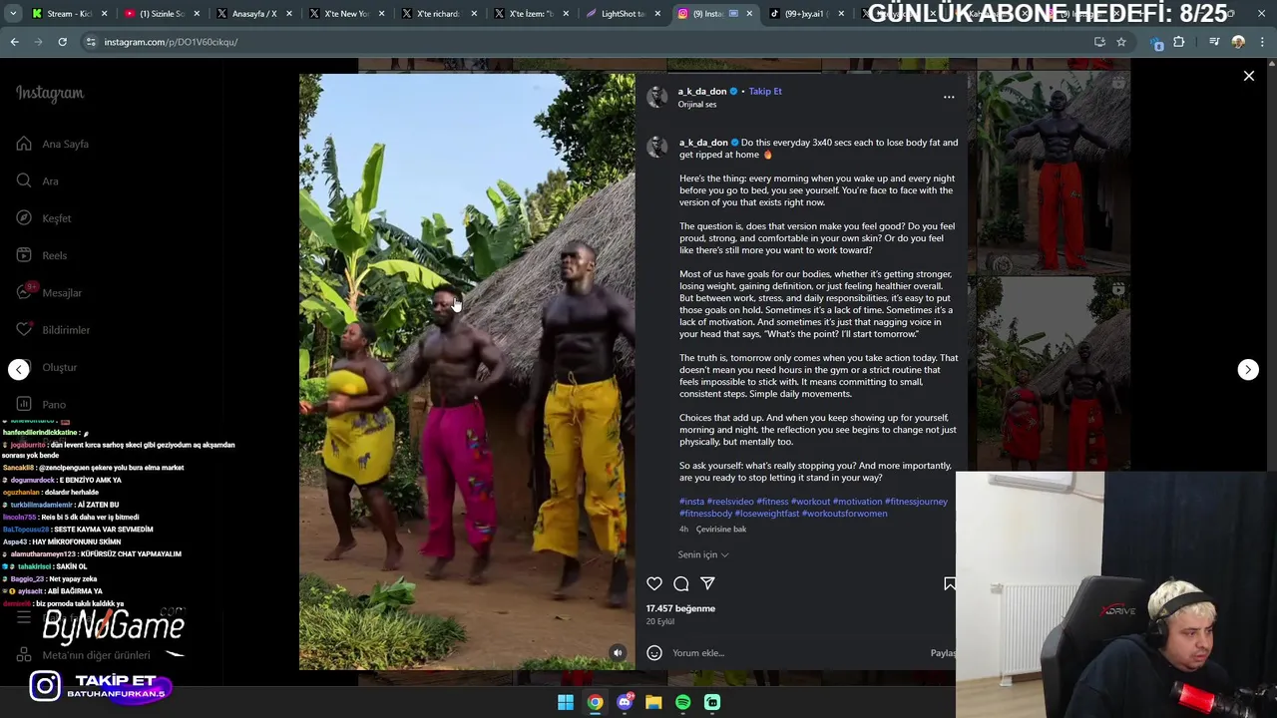This screenshot has height=718, width=1277.
Task: Open the browser extensions puzzle icon
Action: point(1179,42)
